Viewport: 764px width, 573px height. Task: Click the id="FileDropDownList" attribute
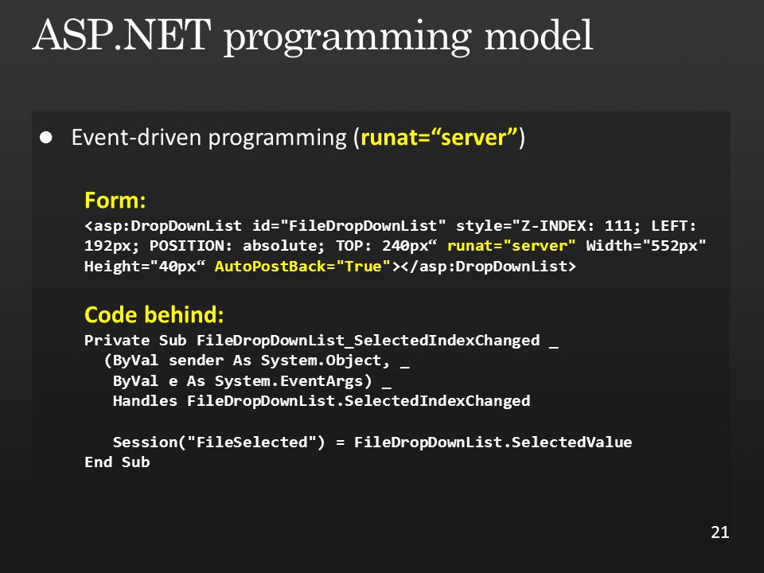point(349,226)
